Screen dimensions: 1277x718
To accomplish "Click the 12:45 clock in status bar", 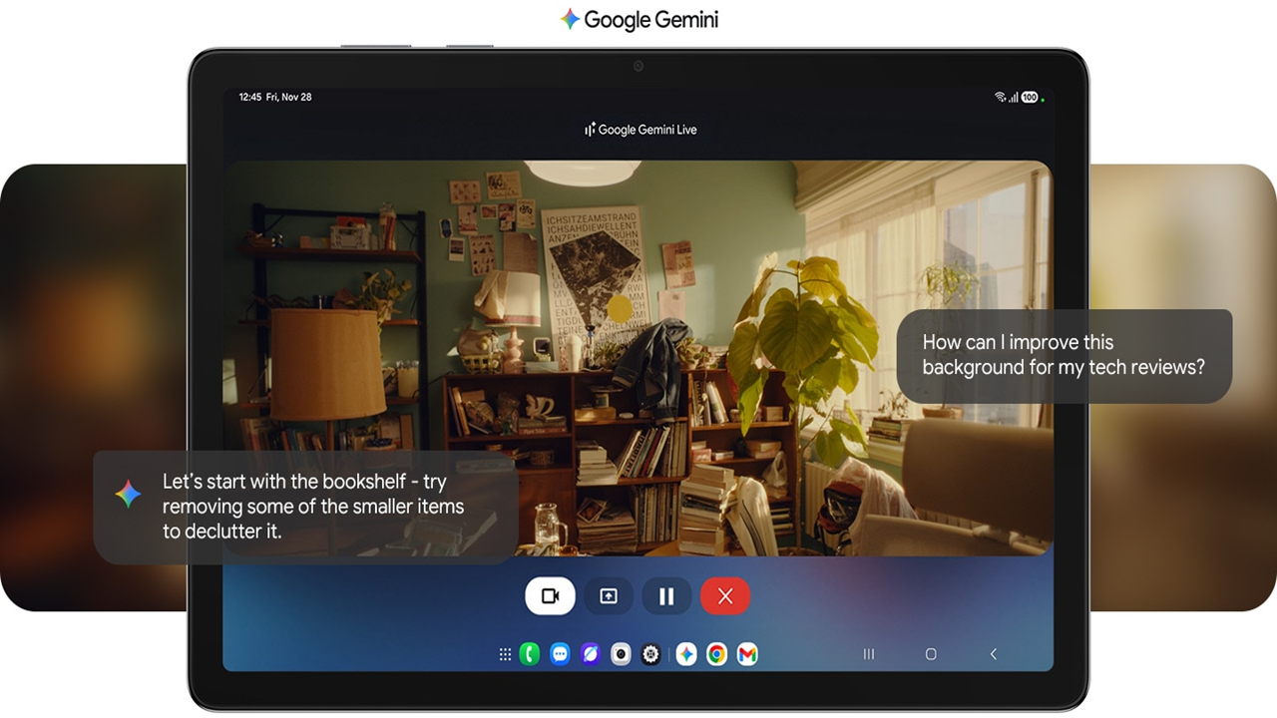I will (x=249, y=98).
